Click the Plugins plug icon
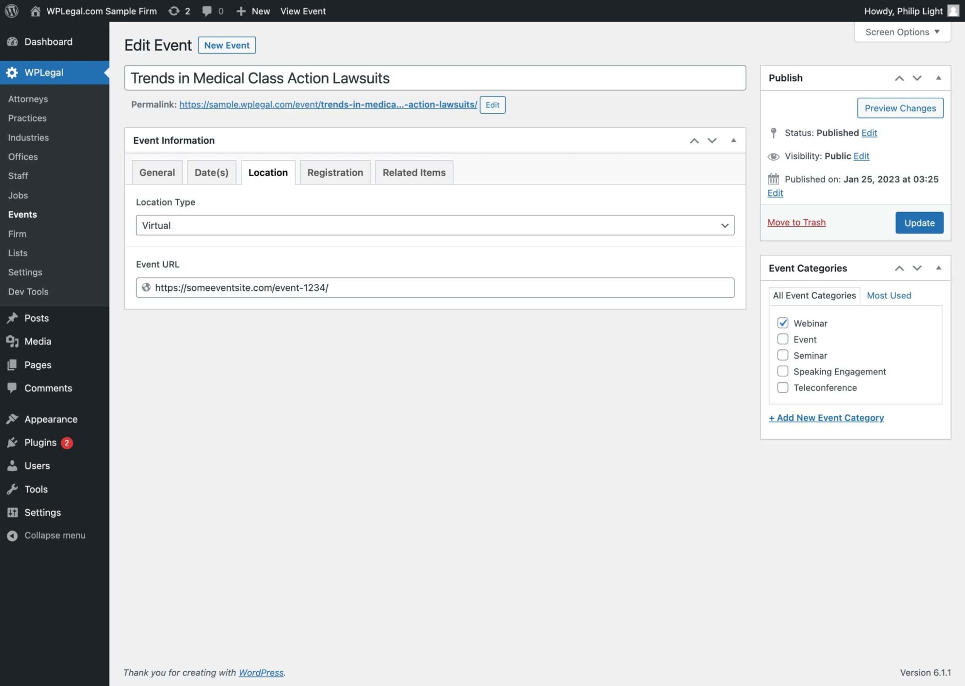Screen dimensions: 965x686 pos(12,442)
